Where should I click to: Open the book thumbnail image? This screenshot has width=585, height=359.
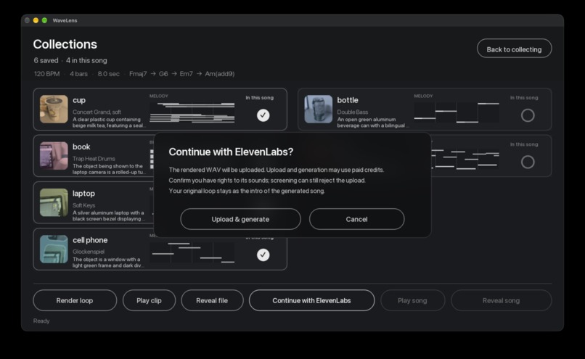pyautogui.click(x=54, y=156)
